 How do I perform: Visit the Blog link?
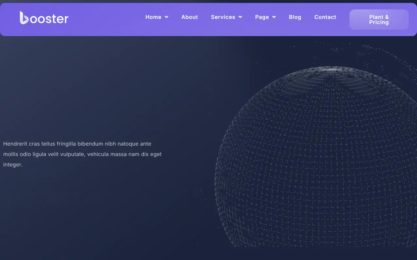(x=295, y=17)
